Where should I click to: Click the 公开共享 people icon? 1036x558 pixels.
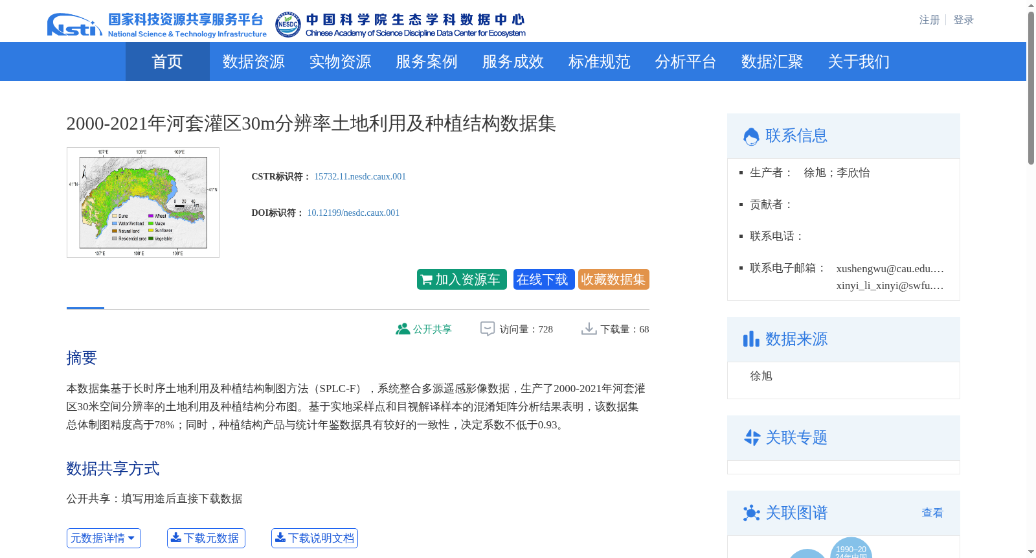pos(402,329)
